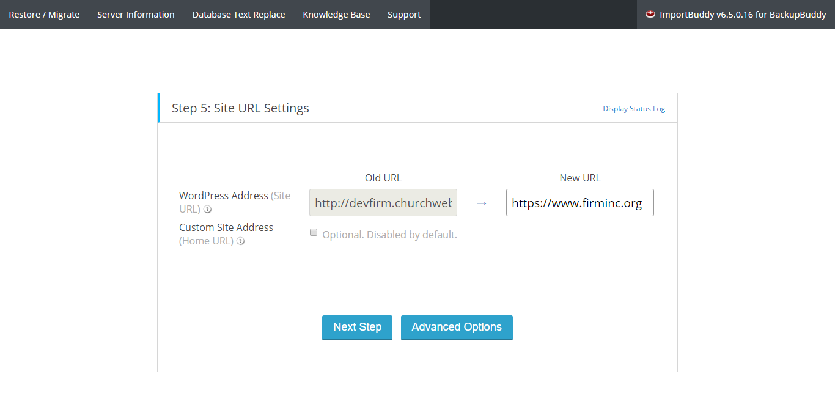The width and height of the screenshot is (835, 399).
Task: Open the Restore / Migrate menu item
Action: coord(44,15)
